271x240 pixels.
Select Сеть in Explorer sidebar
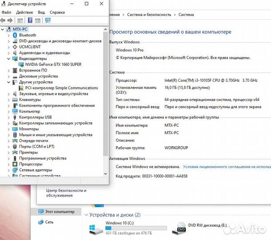click(x=49, y=222)
